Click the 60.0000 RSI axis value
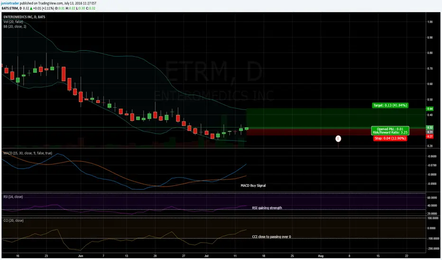This screenshot has height=260, width=442. [433, 198]
